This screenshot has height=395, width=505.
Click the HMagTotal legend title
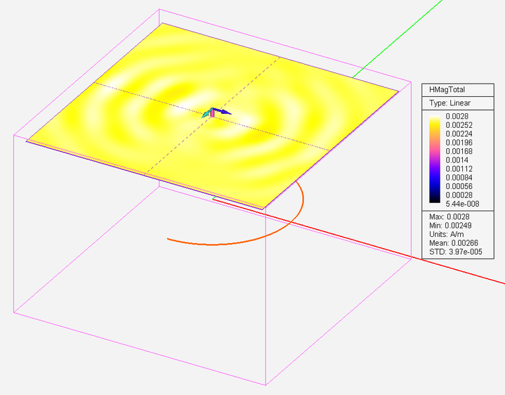[x=447, y=90]
